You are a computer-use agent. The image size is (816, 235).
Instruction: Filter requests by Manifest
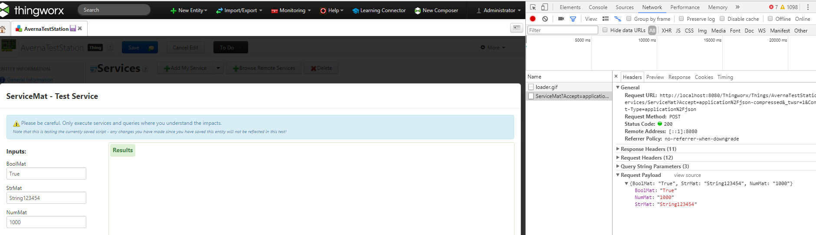point(780,30)
